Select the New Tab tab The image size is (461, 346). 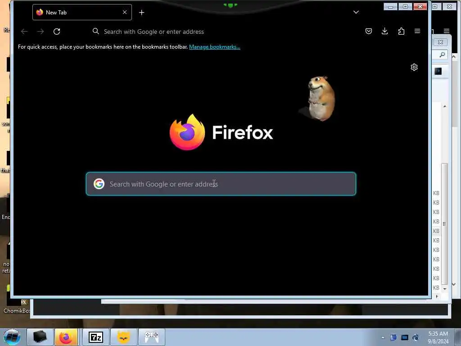[82, 12]
